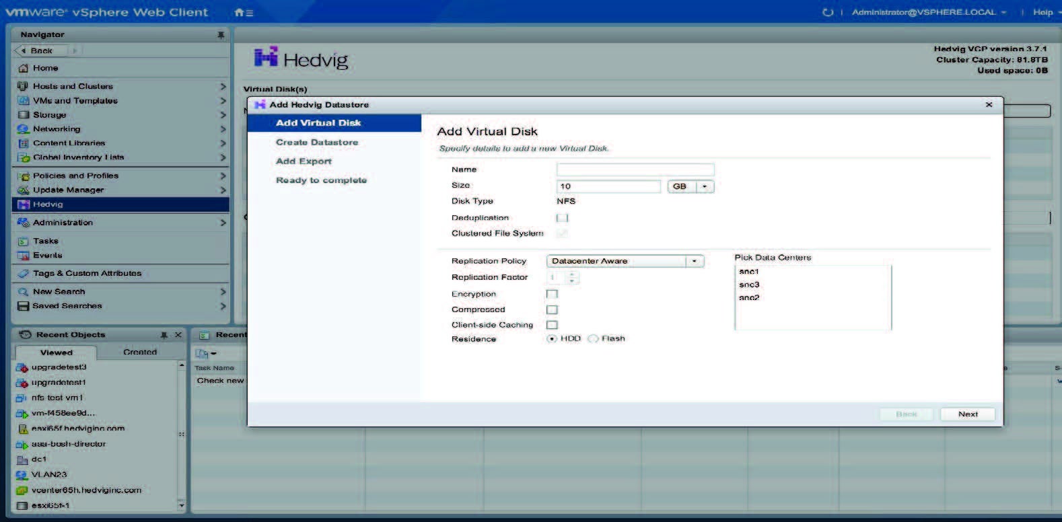
Task: Click the Global Inventory Lists icon
Action: pyautogui.click(x=24, y=157)
